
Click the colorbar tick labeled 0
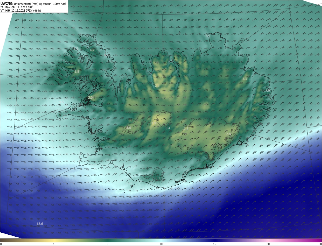tap(1, 244)
